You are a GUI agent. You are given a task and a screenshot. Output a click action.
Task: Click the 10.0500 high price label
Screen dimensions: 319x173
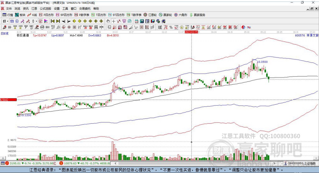coord(262,62)
